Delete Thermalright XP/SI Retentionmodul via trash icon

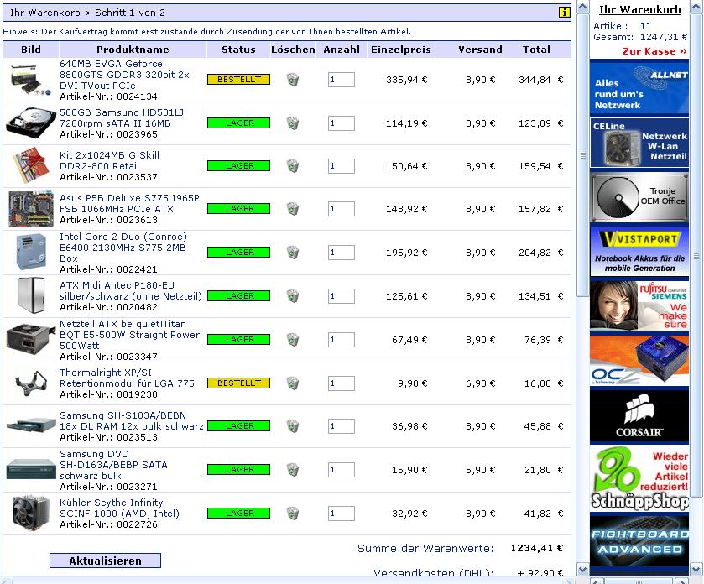(293, 383)
